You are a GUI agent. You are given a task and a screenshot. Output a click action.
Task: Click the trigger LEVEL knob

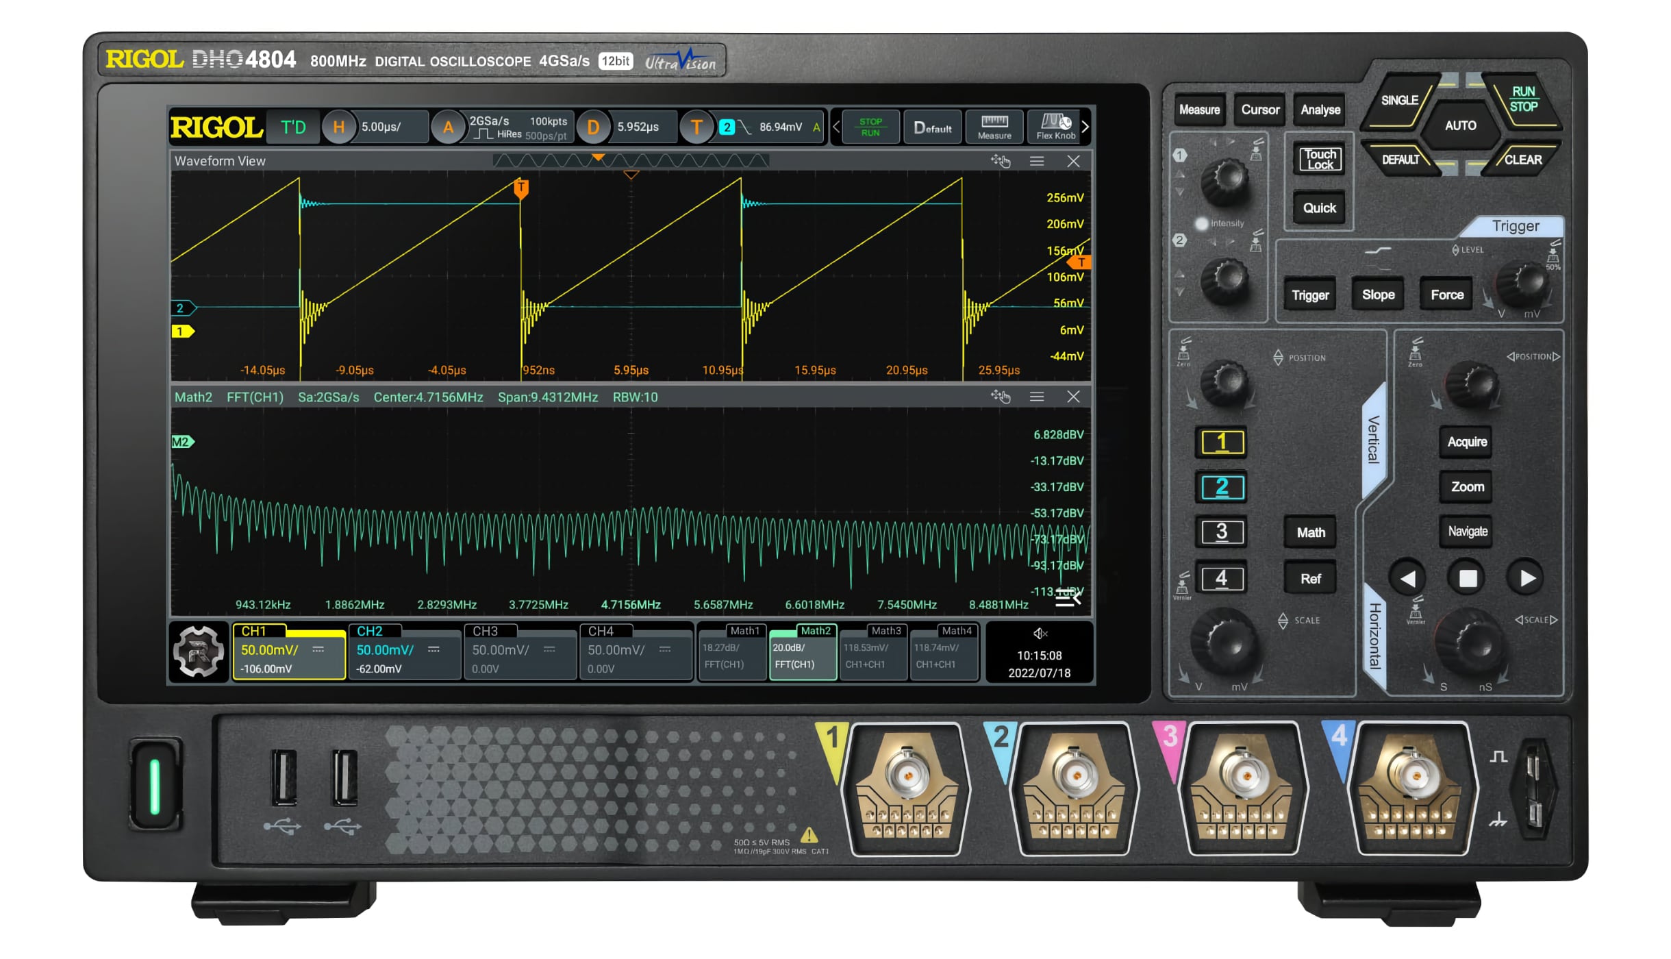(x=1521, y=282)
